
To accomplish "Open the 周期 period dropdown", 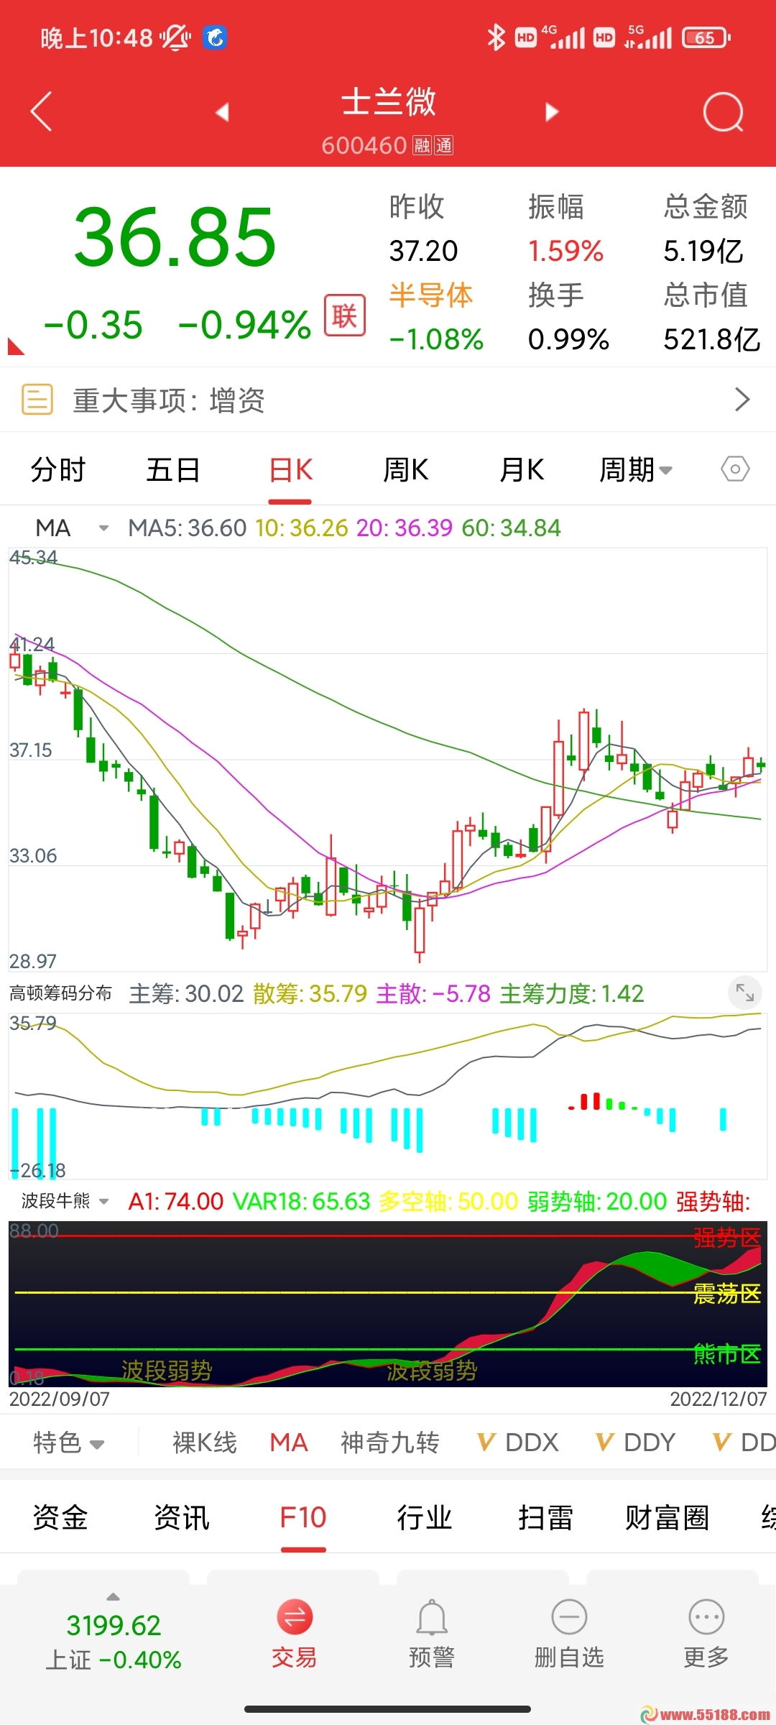I will [635, 470].
